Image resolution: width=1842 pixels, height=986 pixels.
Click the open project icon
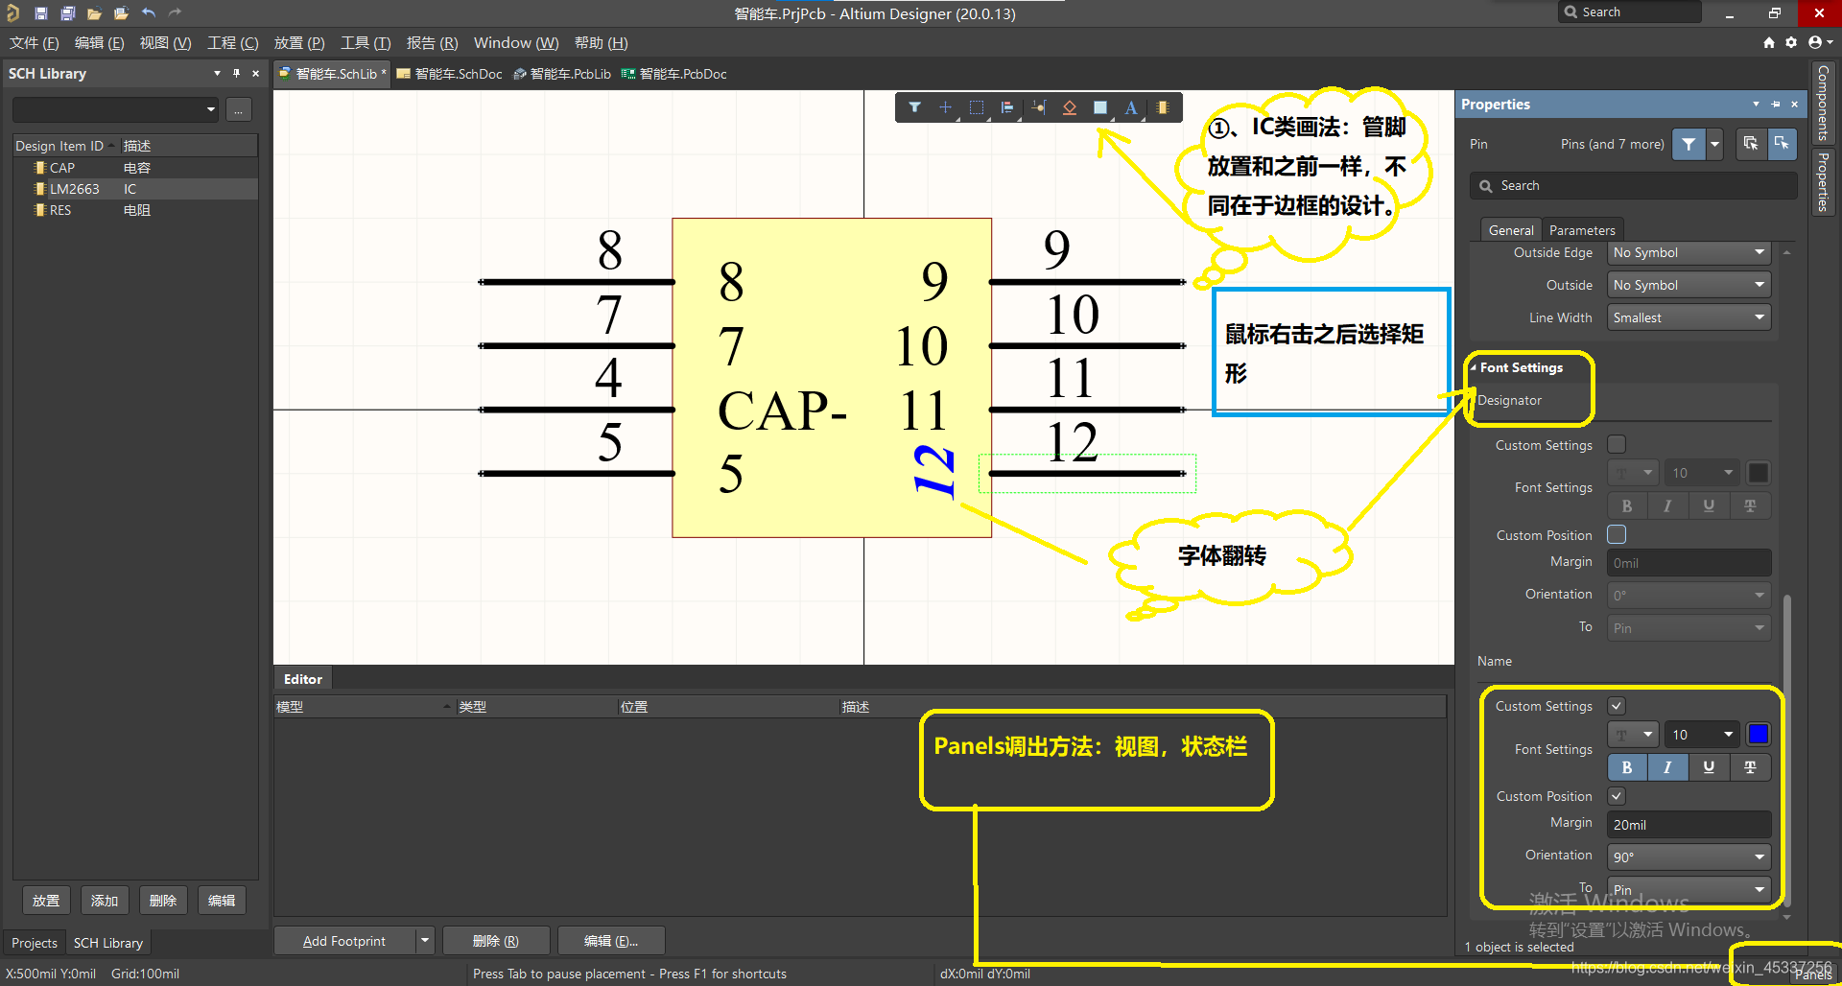[121, 13]
